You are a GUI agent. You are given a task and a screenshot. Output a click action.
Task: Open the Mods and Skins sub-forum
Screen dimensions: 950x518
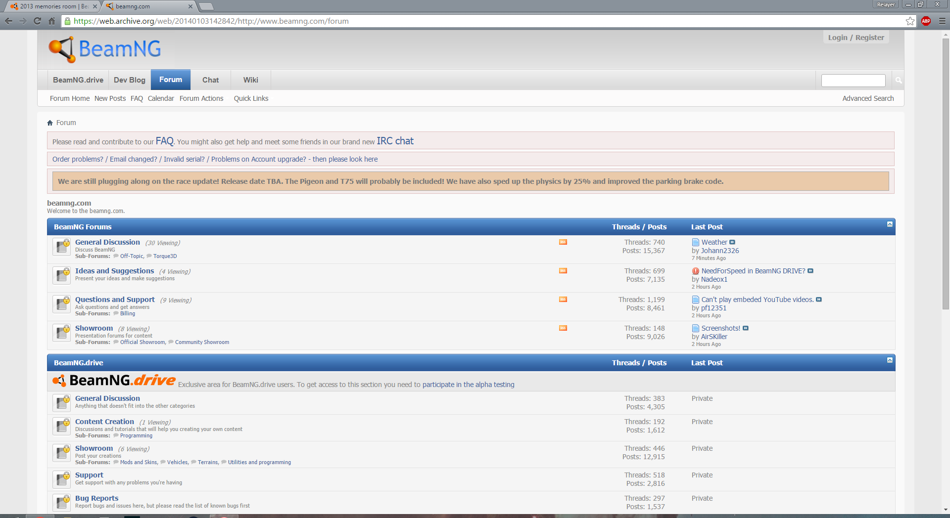click(x=139, y=462)
